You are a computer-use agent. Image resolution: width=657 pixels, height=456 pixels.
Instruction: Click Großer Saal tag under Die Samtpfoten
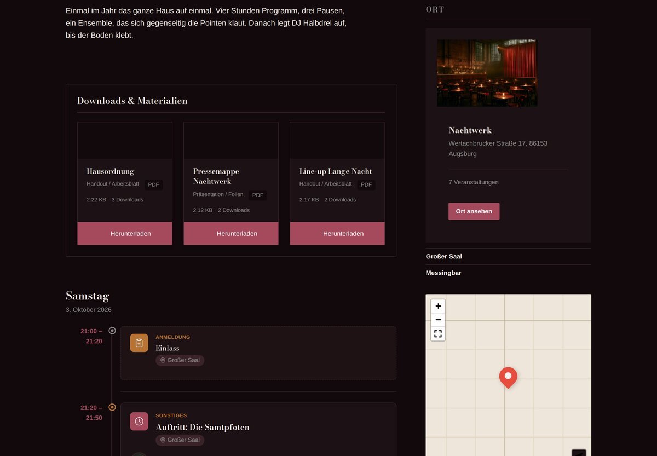point(180,440)
